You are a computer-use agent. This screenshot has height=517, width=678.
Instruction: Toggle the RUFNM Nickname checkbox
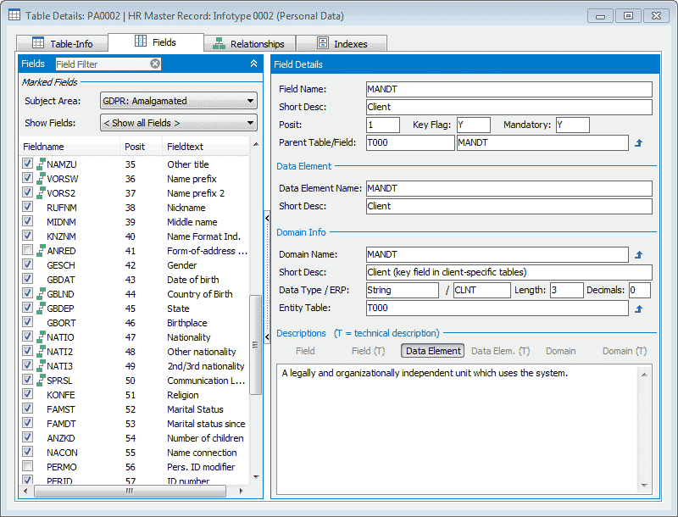click(27, 207)
